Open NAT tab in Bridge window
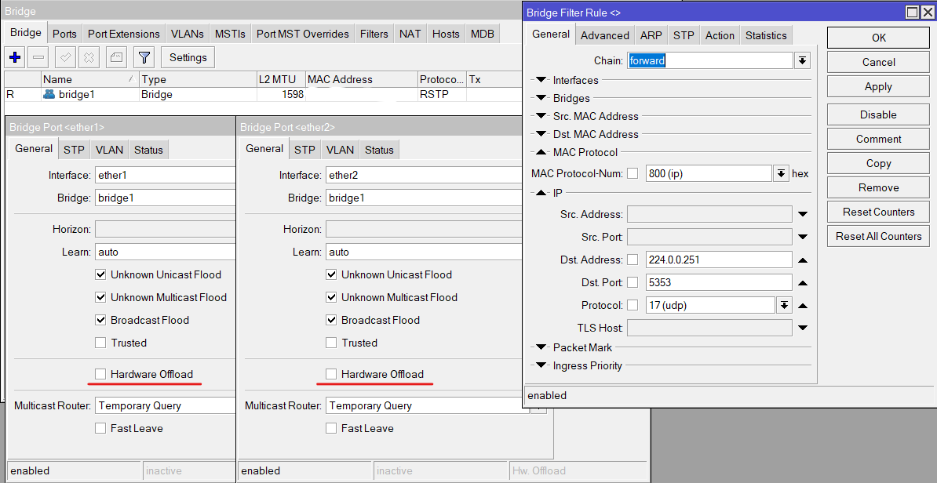937x483 pixels. click(x=410, y=34)
